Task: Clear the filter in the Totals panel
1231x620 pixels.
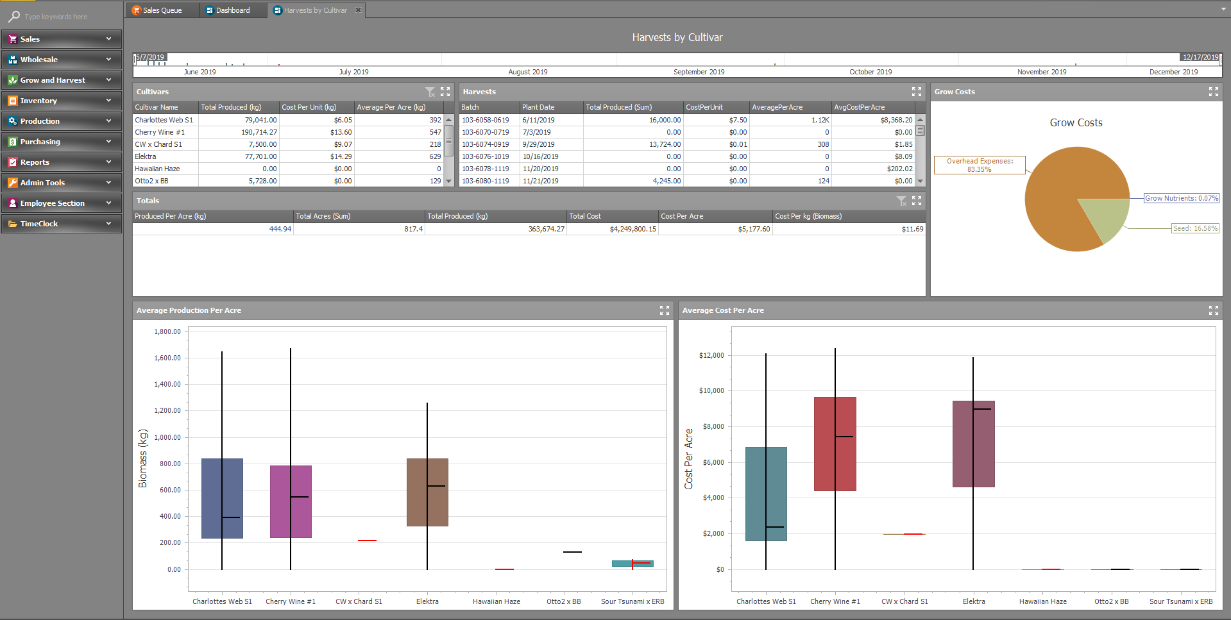Action: (x=901, y=201)
